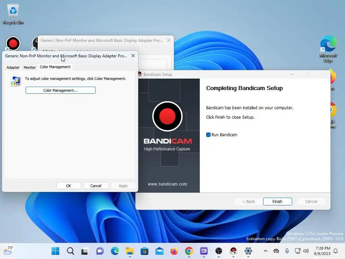Open the Mail app on the taskbar
345x259 pixels.
tap(159, 251)
